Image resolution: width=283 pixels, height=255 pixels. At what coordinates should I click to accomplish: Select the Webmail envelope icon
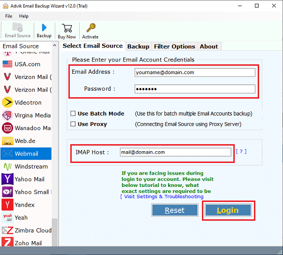pos(7,154)
